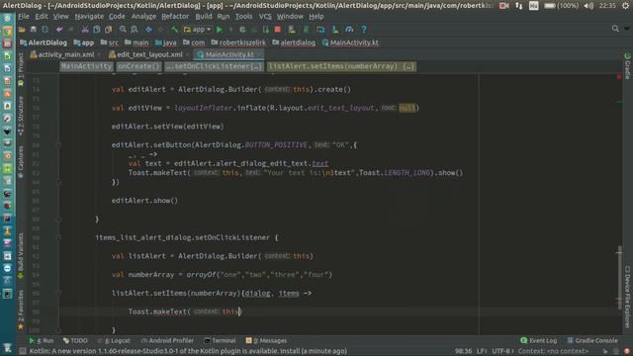The height and width of the screenshot is (356, 633).
Task: Click the volume icon in system tray
Action: tap(588, 6)
